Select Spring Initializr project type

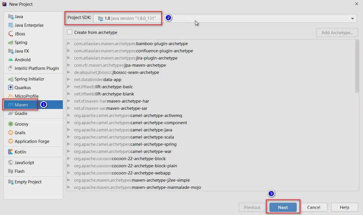click(33, 79)
